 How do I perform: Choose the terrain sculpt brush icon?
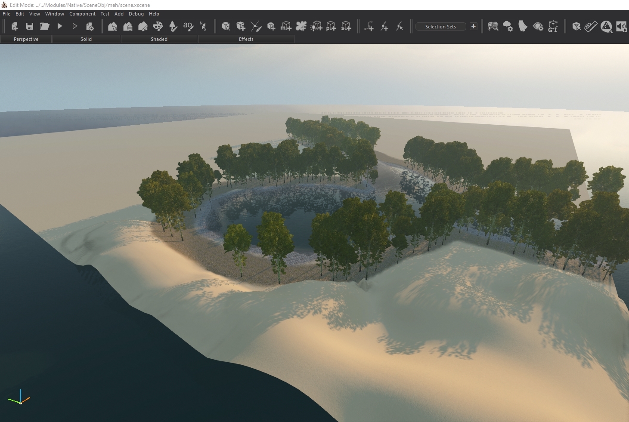tap(143, 26)
